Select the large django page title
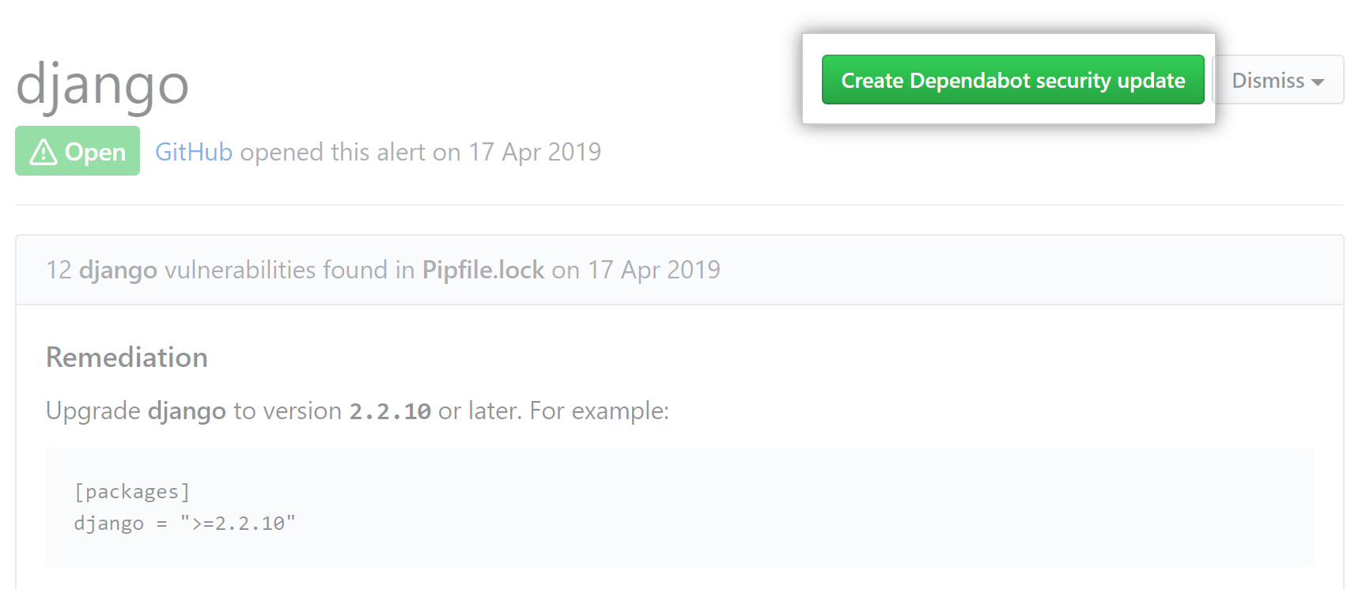This screenshot has width=1355, height=590. [x=102, y=84]
